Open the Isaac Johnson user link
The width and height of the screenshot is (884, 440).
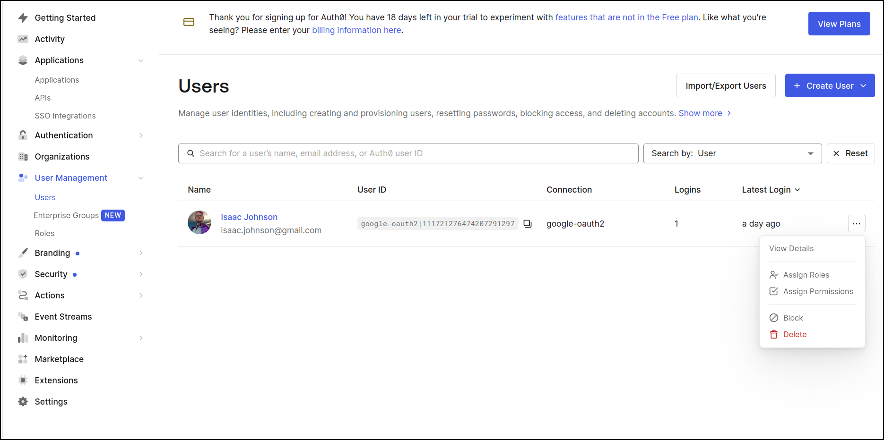click(249, 217)
